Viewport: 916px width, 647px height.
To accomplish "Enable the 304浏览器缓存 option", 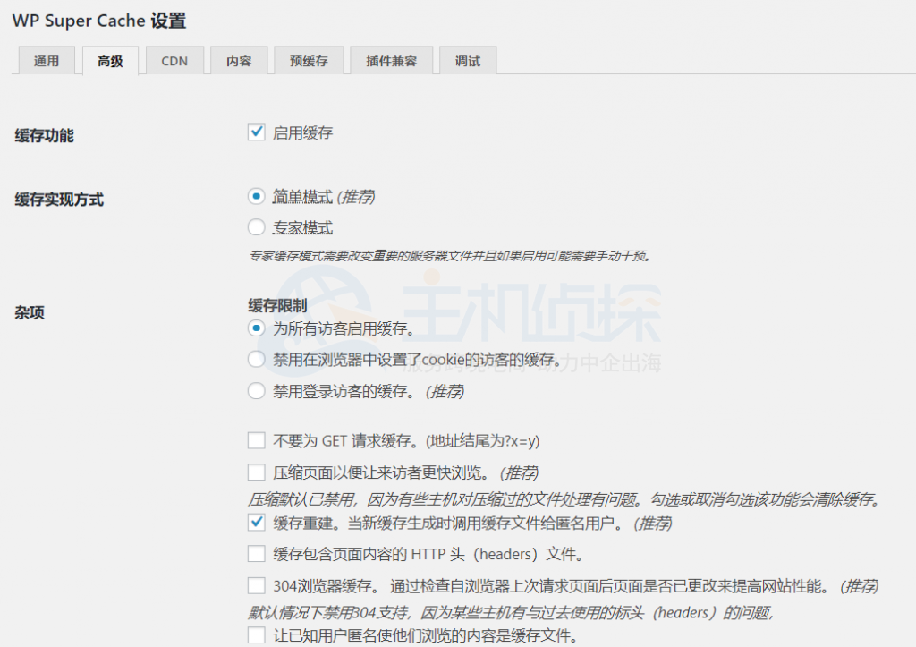I will tap(257, 586).
